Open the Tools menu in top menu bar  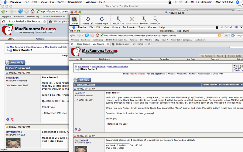61,2
